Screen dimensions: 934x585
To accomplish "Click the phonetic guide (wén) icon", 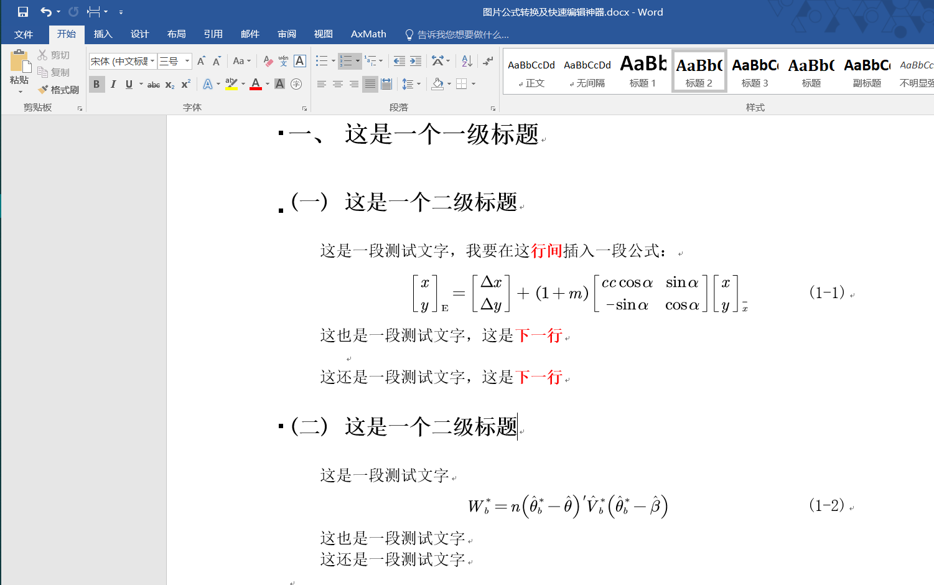I will click(x=284, y=61).
